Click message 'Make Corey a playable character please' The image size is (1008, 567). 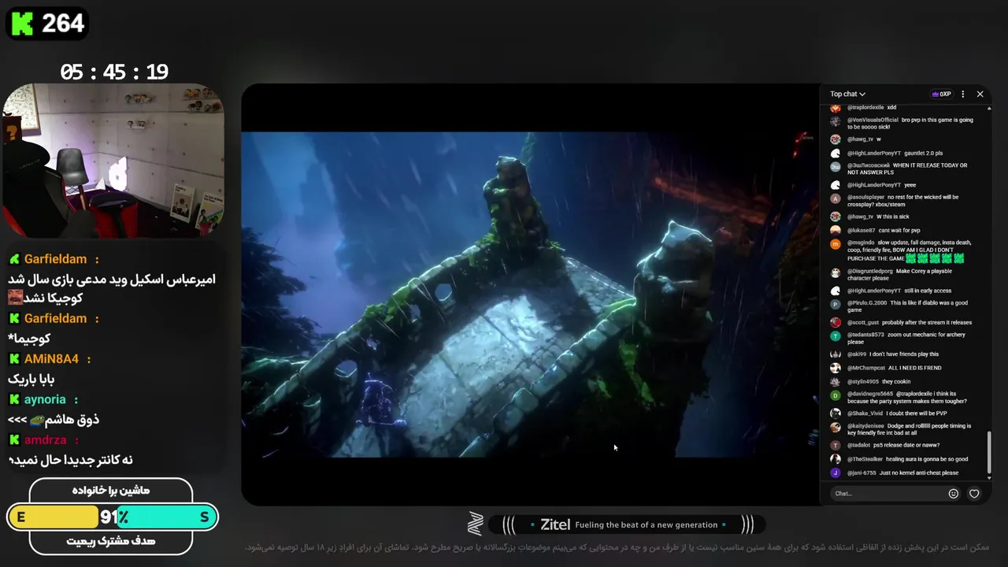pyautogui.click(x=899, y=275)
